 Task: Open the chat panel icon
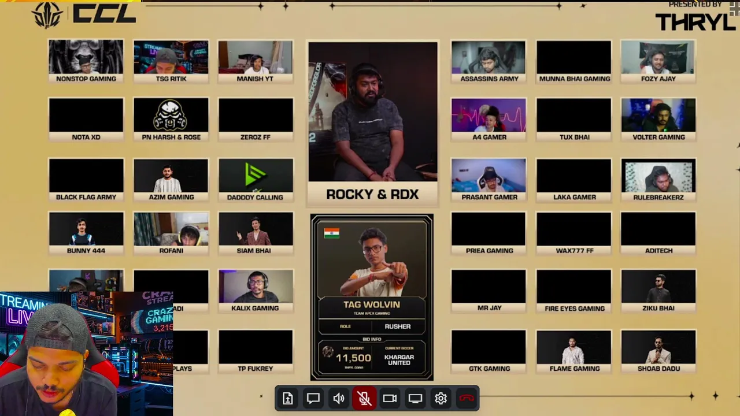pyautogui.click(x=313, y=398)
